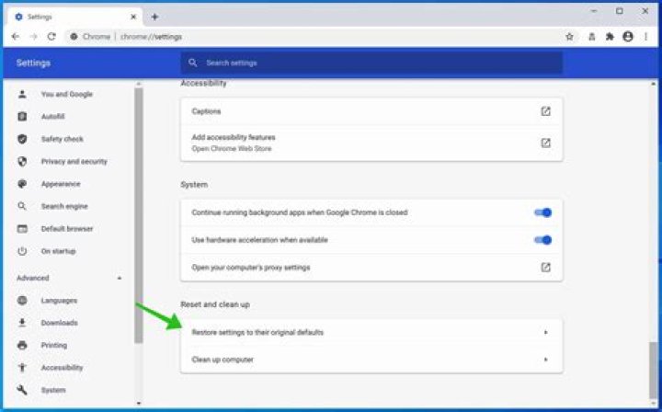Open Downloads settings
This screenshot has height=412, width=662.
tap(59, 323)
